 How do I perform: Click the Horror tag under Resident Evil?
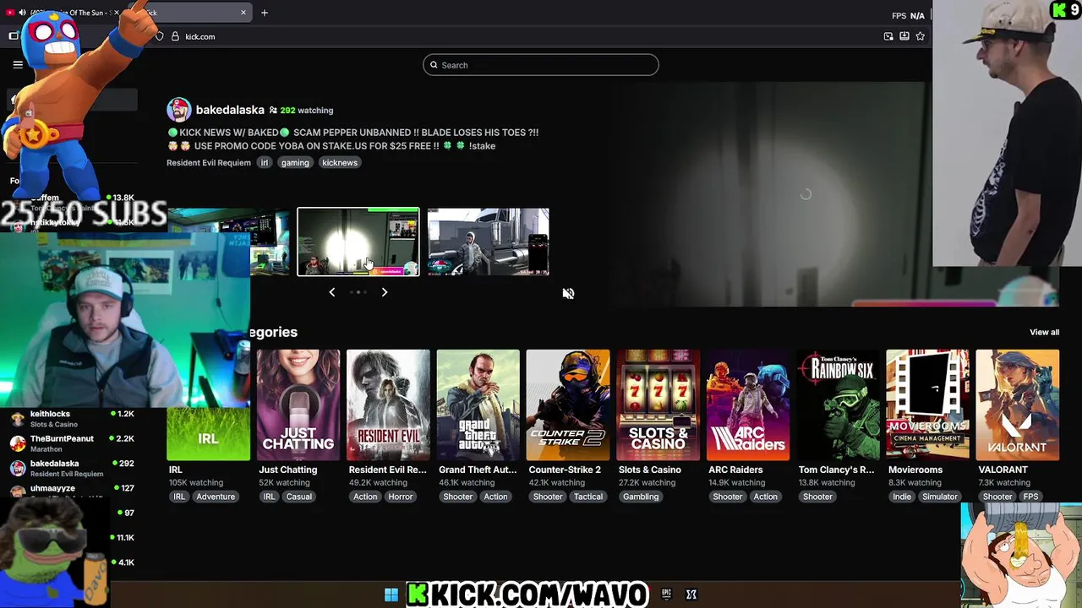[401, 497]
